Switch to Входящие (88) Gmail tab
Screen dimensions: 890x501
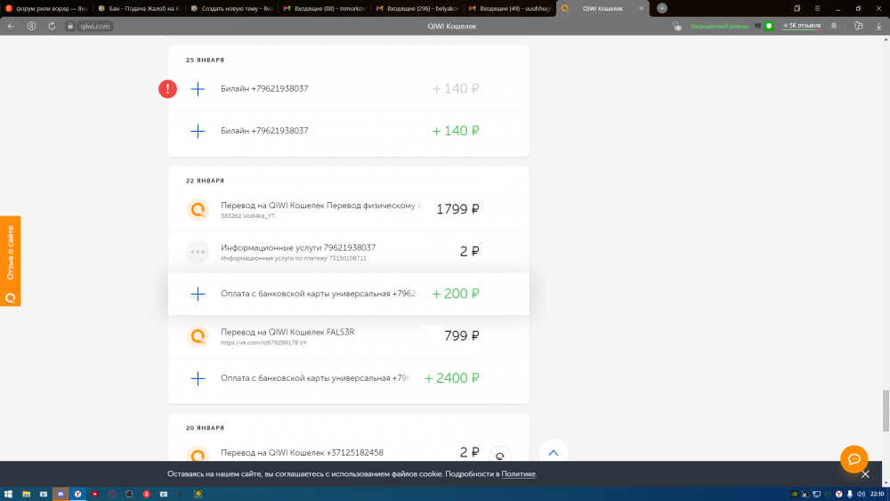[x=325, y=9]
